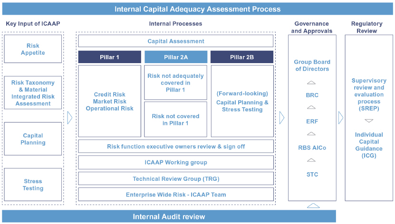Select the Stress Testing input box
395x224 pixels.
(33, 185)
